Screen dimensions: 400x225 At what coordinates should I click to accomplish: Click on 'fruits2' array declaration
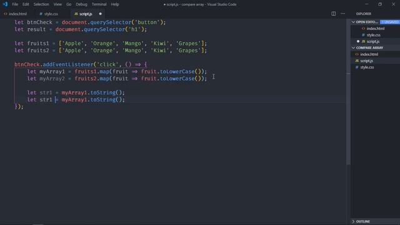point(37,51)
